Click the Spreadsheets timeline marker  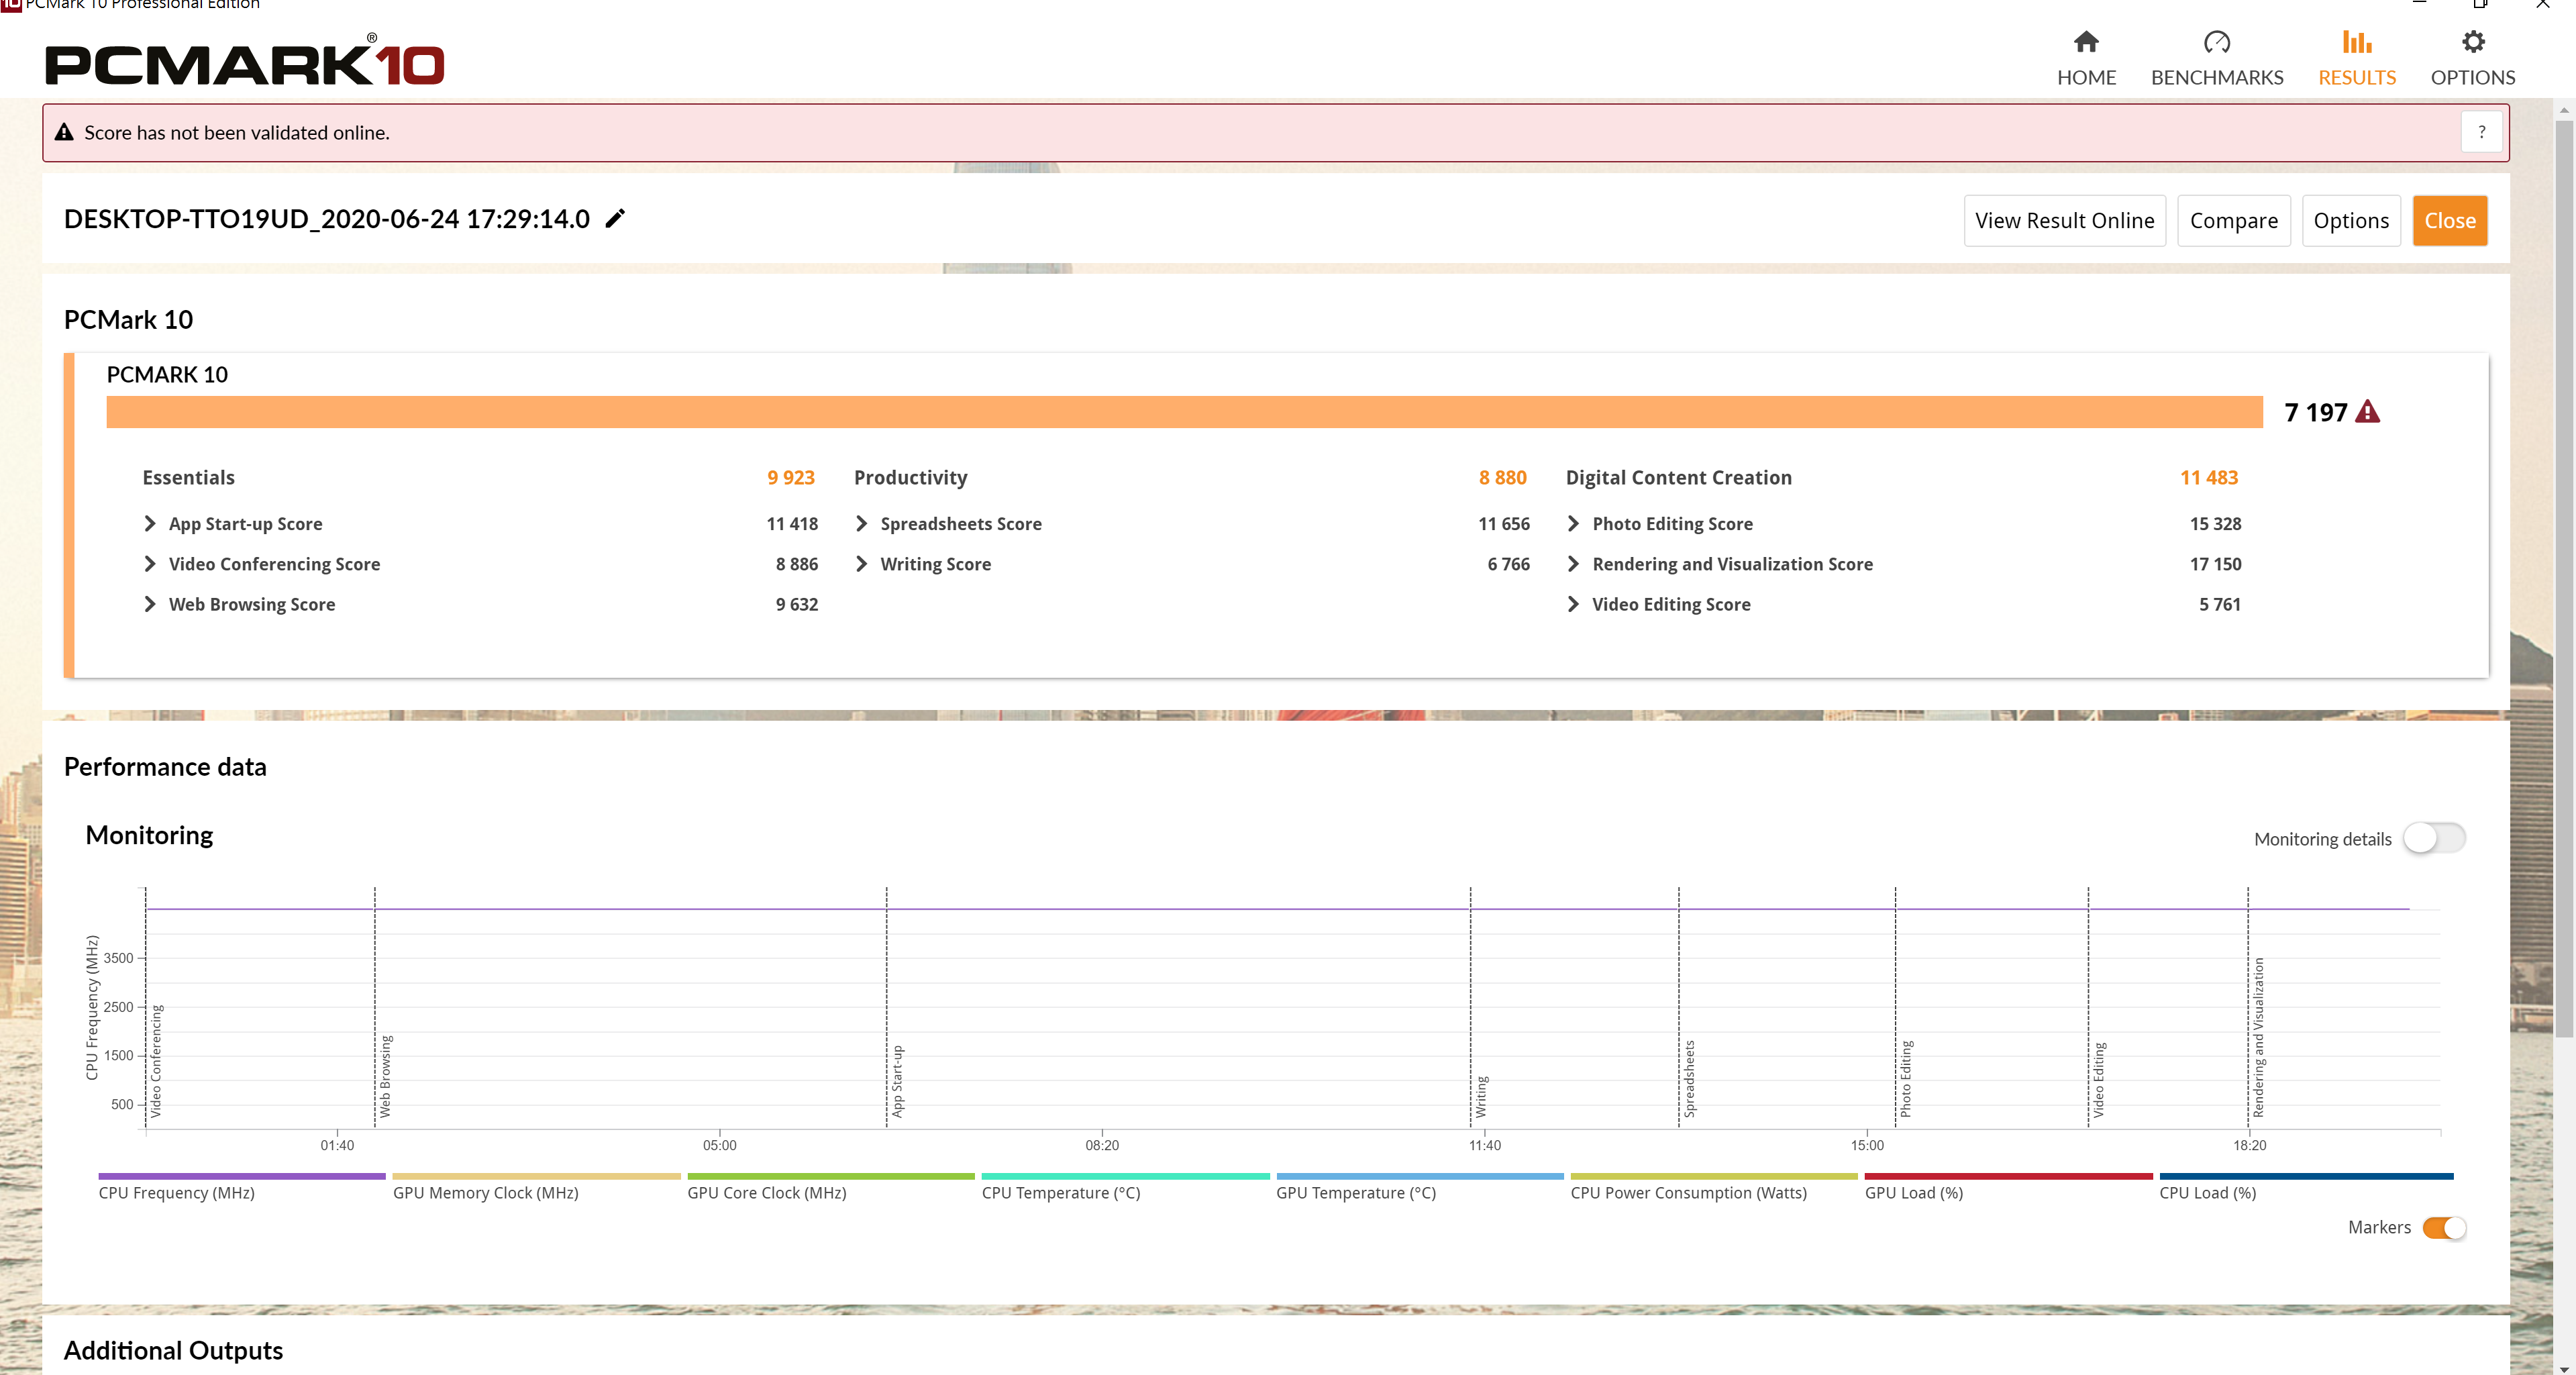1689,1078
